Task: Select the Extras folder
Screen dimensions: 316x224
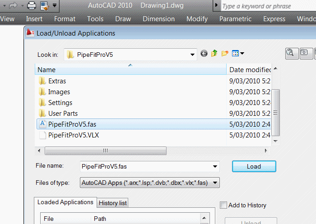Action: click(57, 81)
